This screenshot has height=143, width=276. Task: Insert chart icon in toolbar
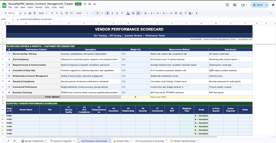click(x=181, y=13)
